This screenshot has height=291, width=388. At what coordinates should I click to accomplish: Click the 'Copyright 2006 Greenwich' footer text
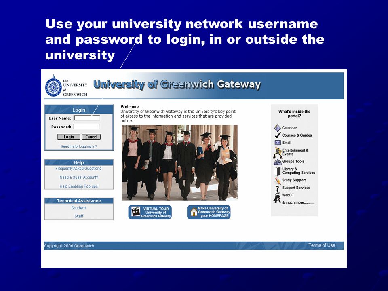[69, 246]
